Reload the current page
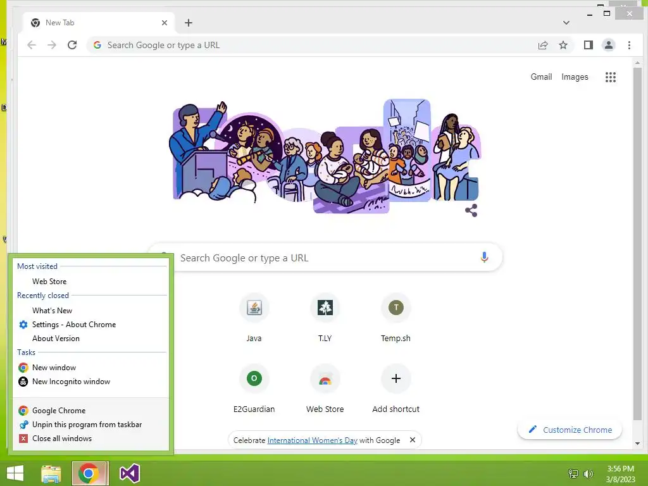Screen dimensions: 648x486 click(72, 45)
